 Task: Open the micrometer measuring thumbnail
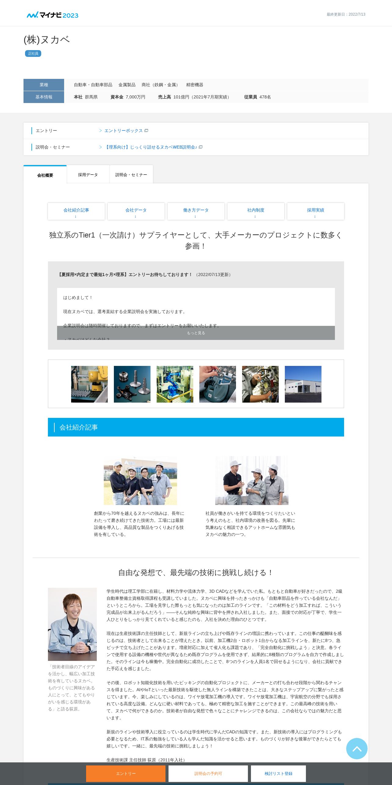218,384
